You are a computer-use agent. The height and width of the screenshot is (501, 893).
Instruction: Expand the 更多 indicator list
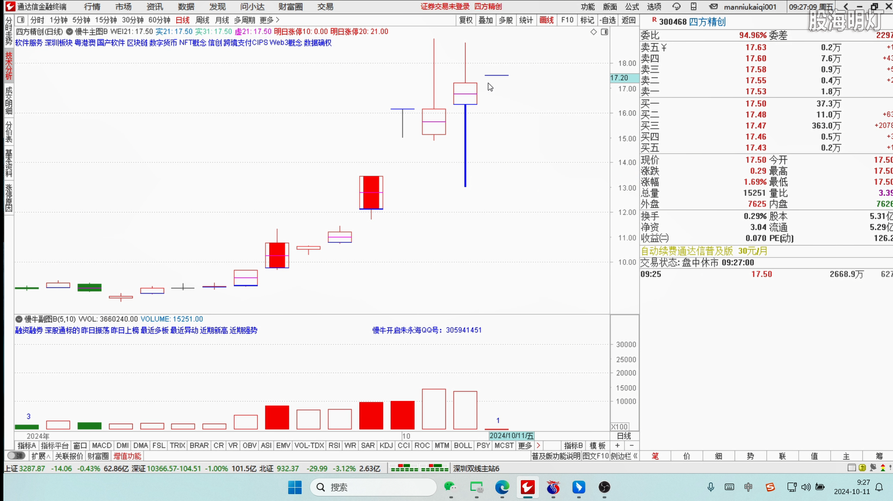(525, 446)
